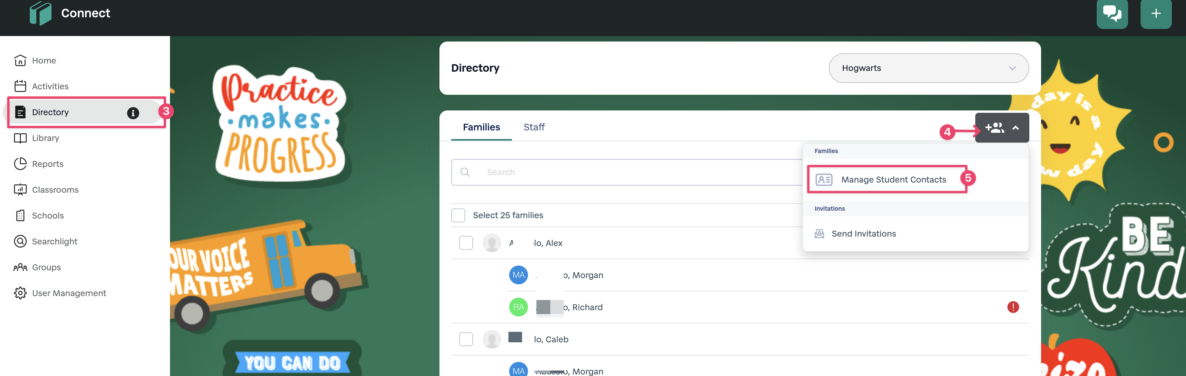The image size is (1186, 376).
Task: Open the Searchlight icon
Action: [x=20, y=241]
